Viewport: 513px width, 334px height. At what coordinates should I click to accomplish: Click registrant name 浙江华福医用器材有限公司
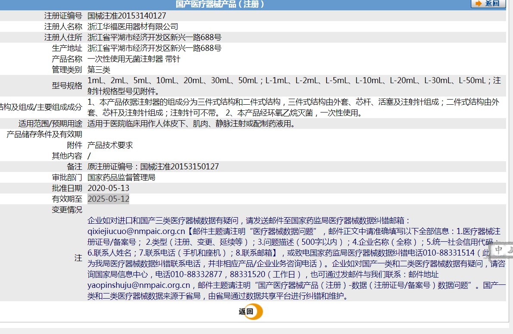point(133,27)
